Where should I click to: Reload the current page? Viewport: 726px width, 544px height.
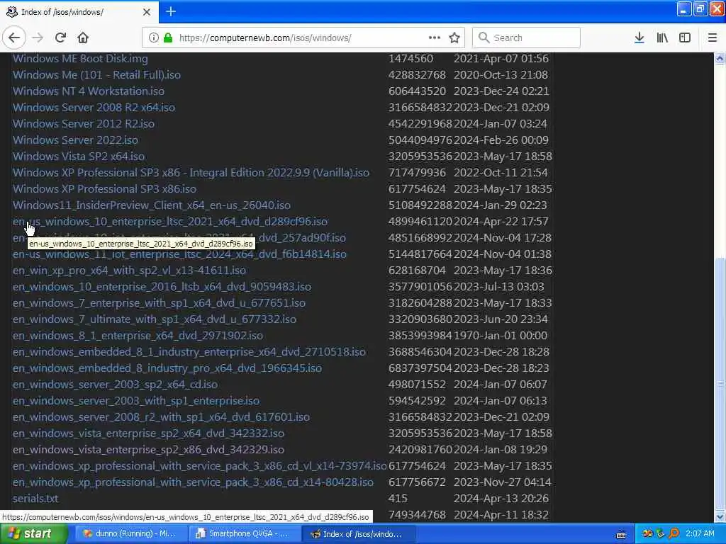point(60,38)
